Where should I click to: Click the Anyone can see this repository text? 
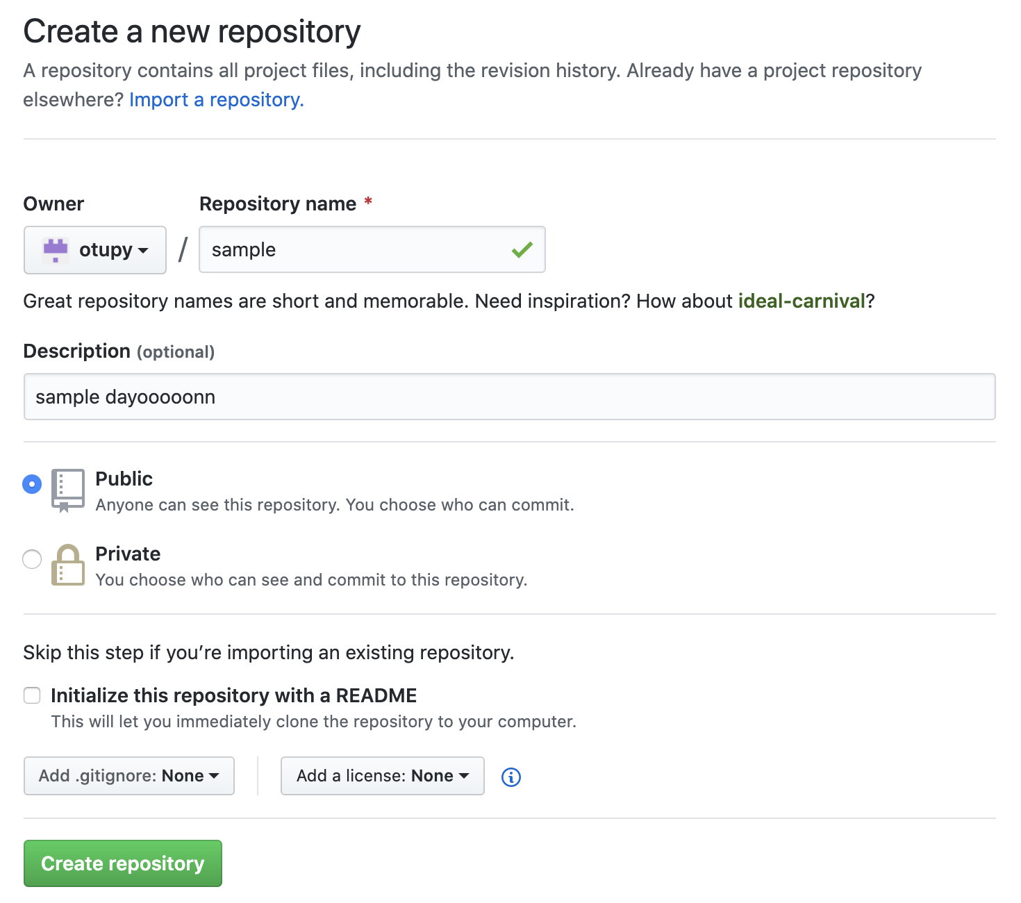tap(335, 505)
